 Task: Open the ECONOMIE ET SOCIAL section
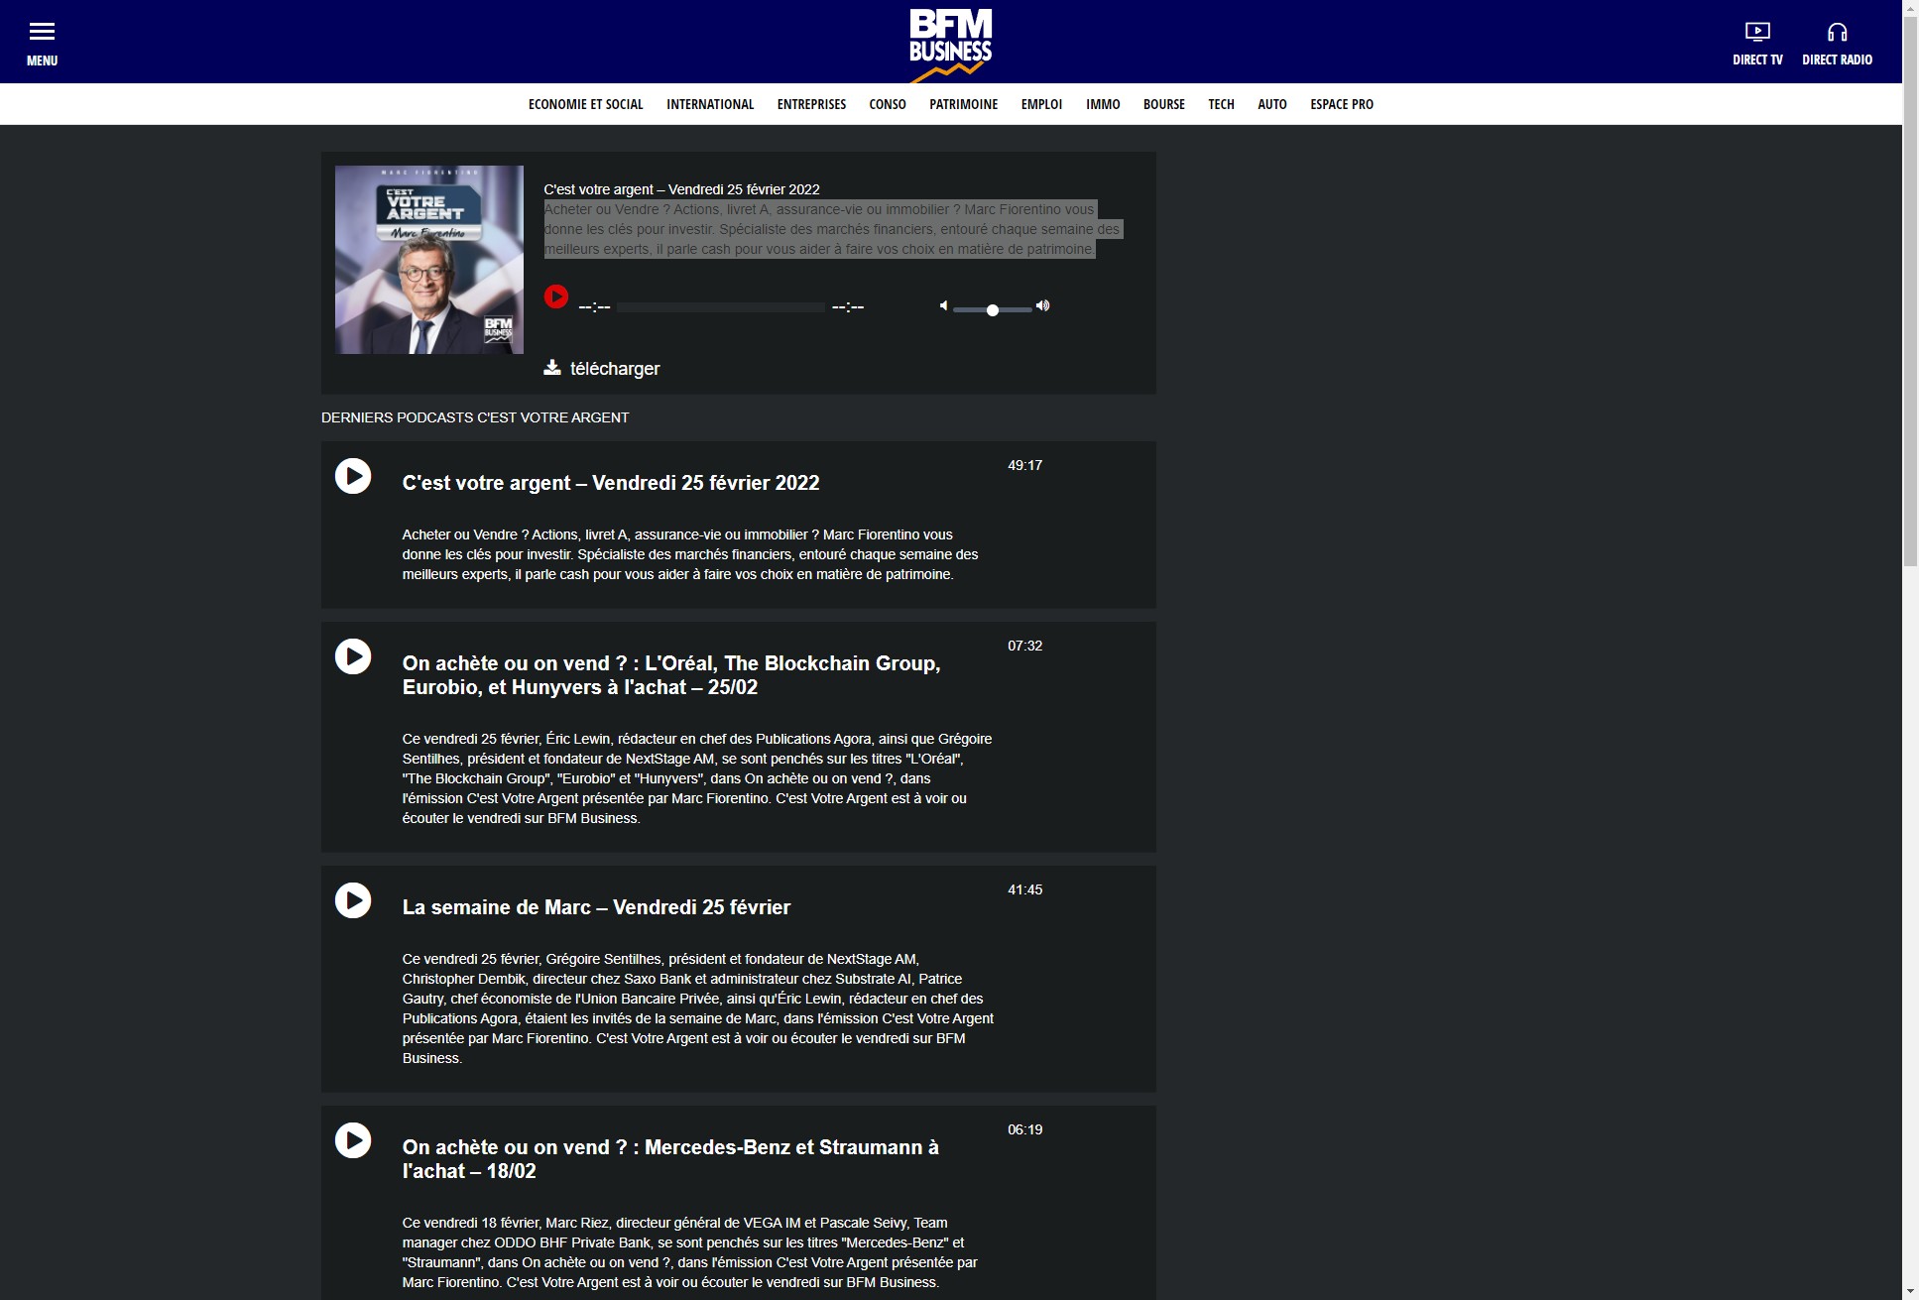click(585, 104)
